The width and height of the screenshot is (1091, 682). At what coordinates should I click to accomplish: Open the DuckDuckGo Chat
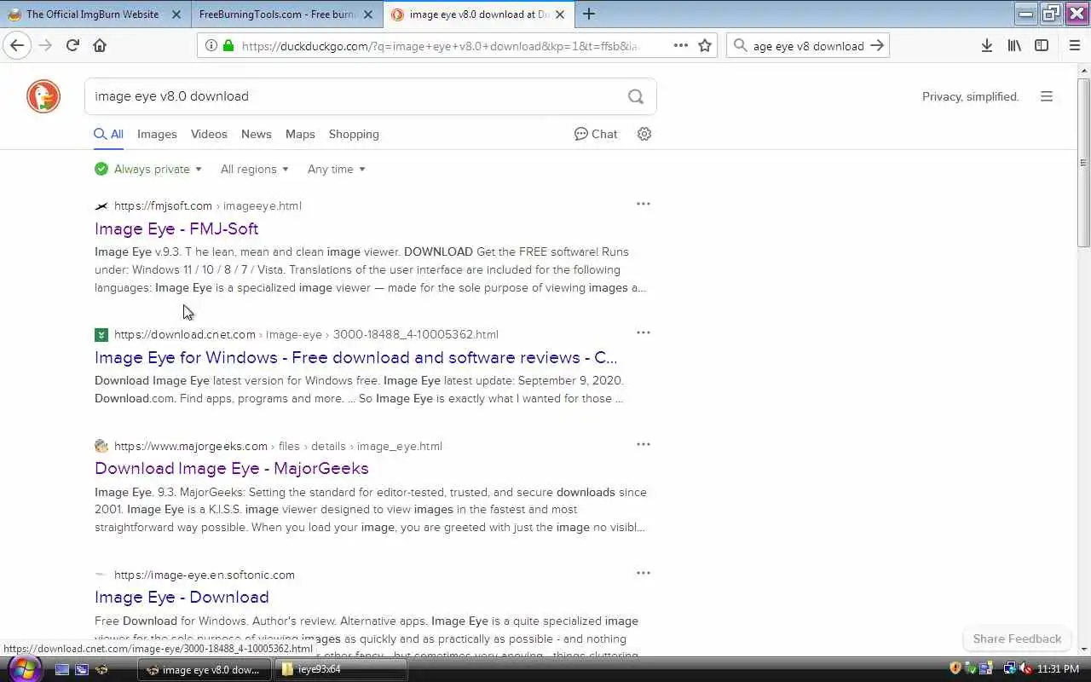[596, 134]
